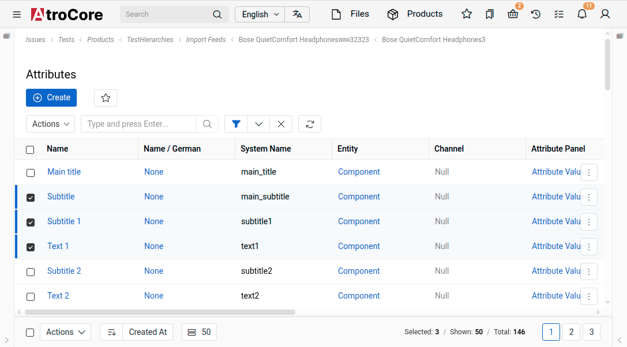627x347 pixels.
Task: Check the Subtitle 2 row checkbox
Action: tap(31, 272)
